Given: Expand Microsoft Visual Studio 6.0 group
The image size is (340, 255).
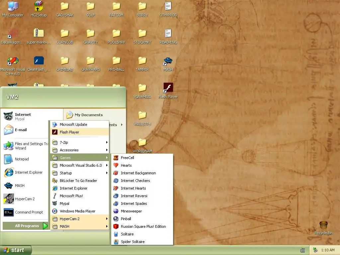Looking at the screenshot, I should point(80,165).
